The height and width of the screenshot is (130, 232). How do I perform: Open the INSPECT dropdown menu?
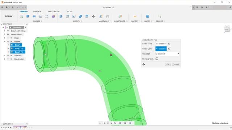point(135,21)
